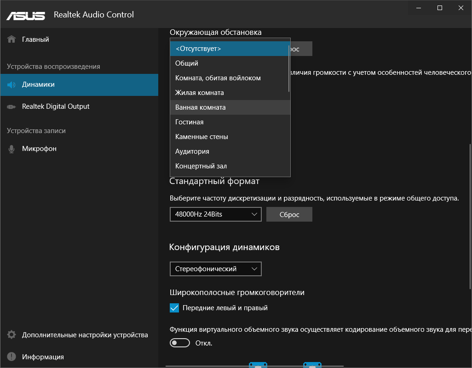The height and width of the screenshot is (368, 472).
Task: Click the ASUS logo in title bar
Action: coord(26,15)
